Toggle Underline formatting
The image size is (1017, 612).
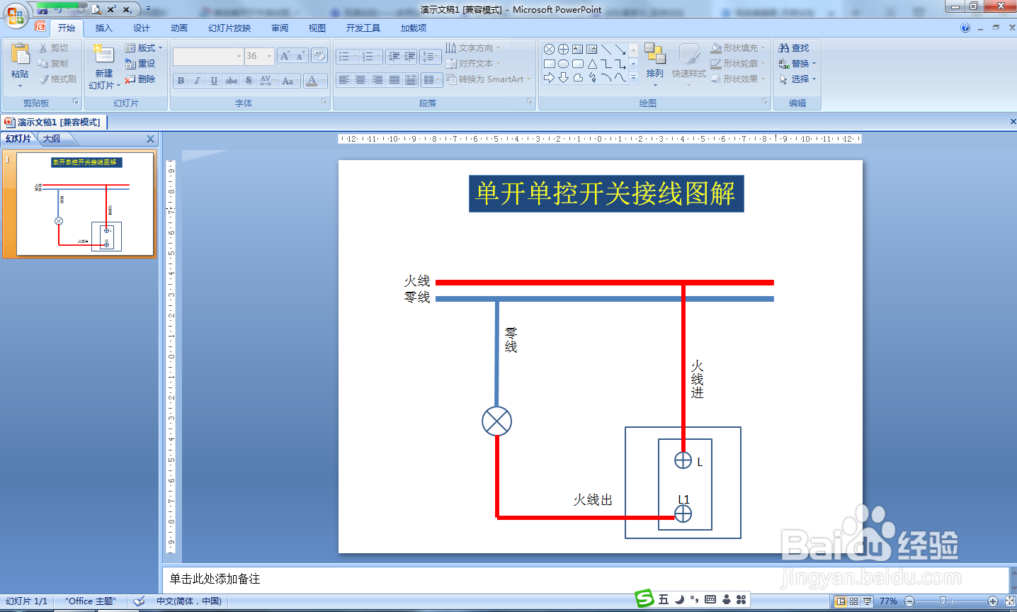pos(214,81)
